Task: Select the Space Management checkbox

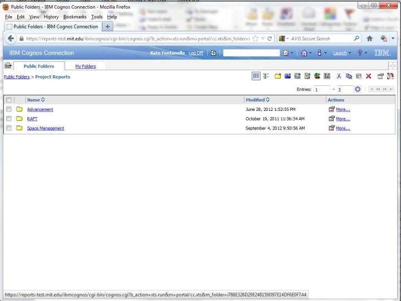Action: coord(9,128)
